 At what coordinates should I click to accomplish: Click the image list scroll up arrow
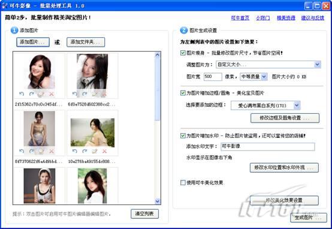158,55
